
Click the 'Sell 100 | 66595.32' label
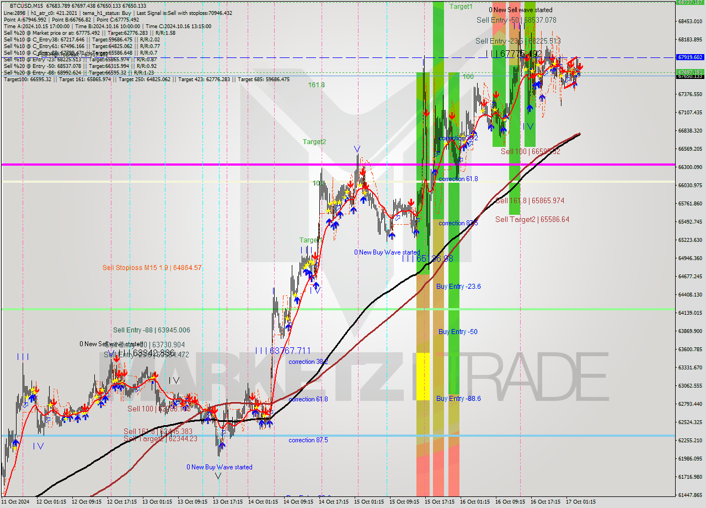[x=530, y=151]
